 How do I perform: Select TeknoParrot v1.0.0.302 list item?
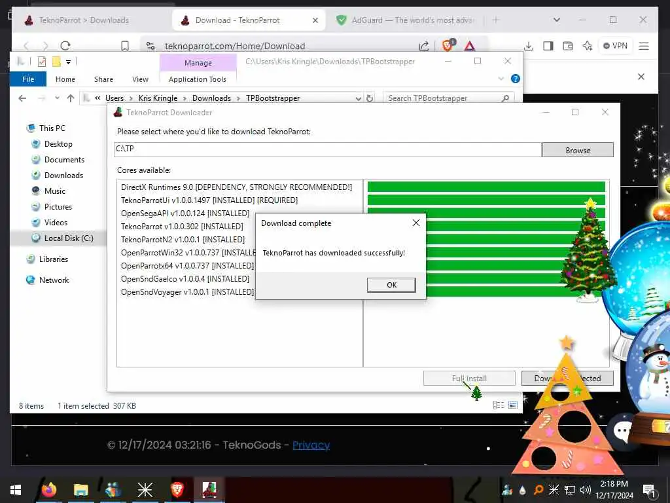(x=182, y=226)
